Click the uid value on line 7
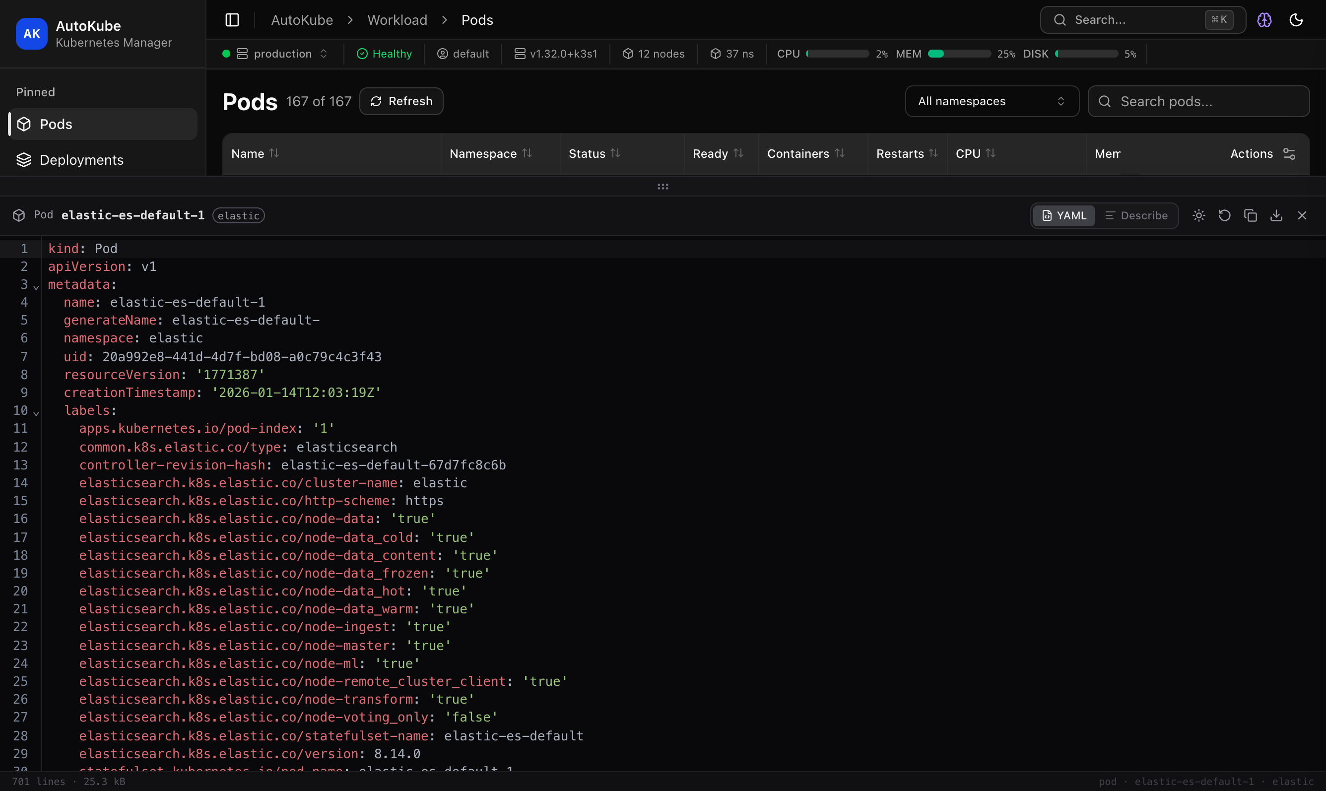Viewport: 1326px width, 791px height. 242,357
